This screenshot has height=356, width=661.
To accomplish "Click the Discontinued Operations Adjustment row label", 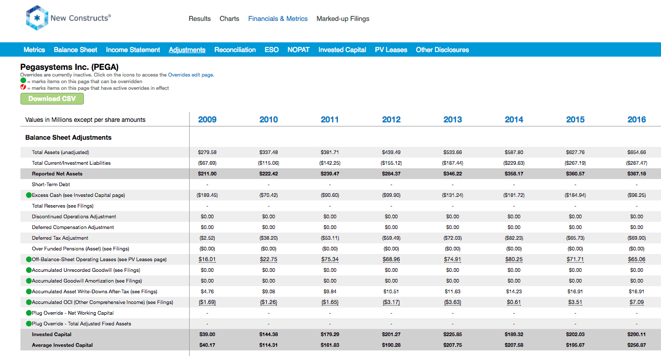I will 74,217.
